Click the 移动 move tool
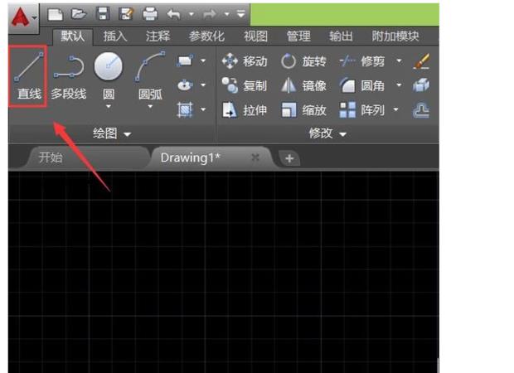Image resolution: width=514 pixels, height=373 pixels. [245, 61]
